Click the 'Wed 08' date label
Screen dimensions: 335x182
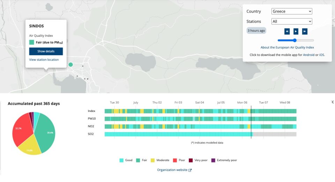(x=285, y=102)
